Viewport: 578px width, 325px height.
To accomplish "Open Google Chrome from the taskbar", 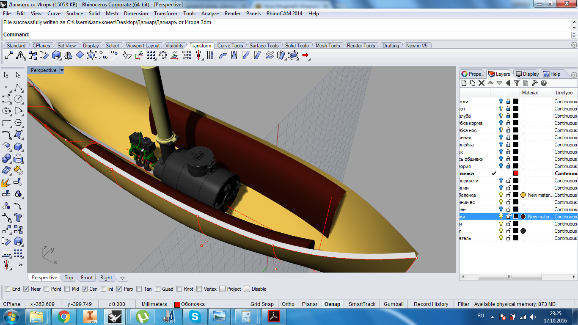I will tap(64, 316).
